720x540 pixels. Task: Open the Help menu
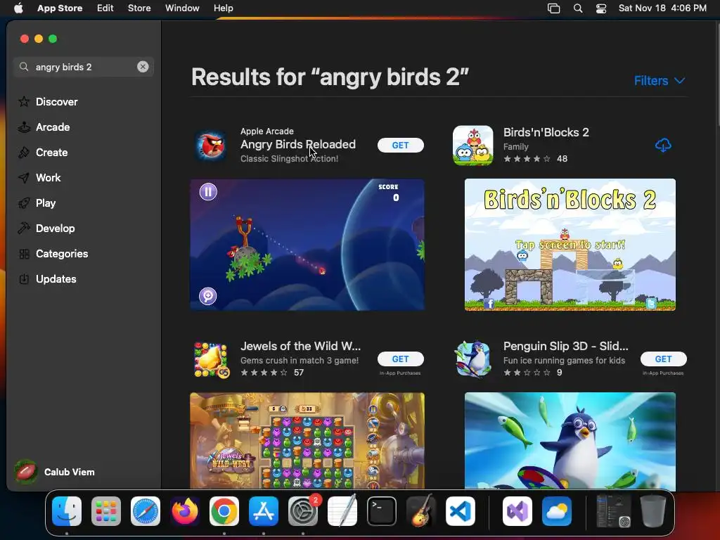point(223,8)
